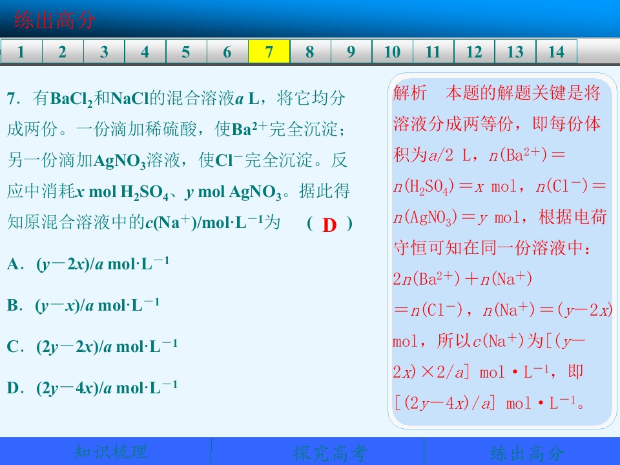Go to question 2 tab
The height and width of the screenshot is (465, 620).
(x=63, y=52)
